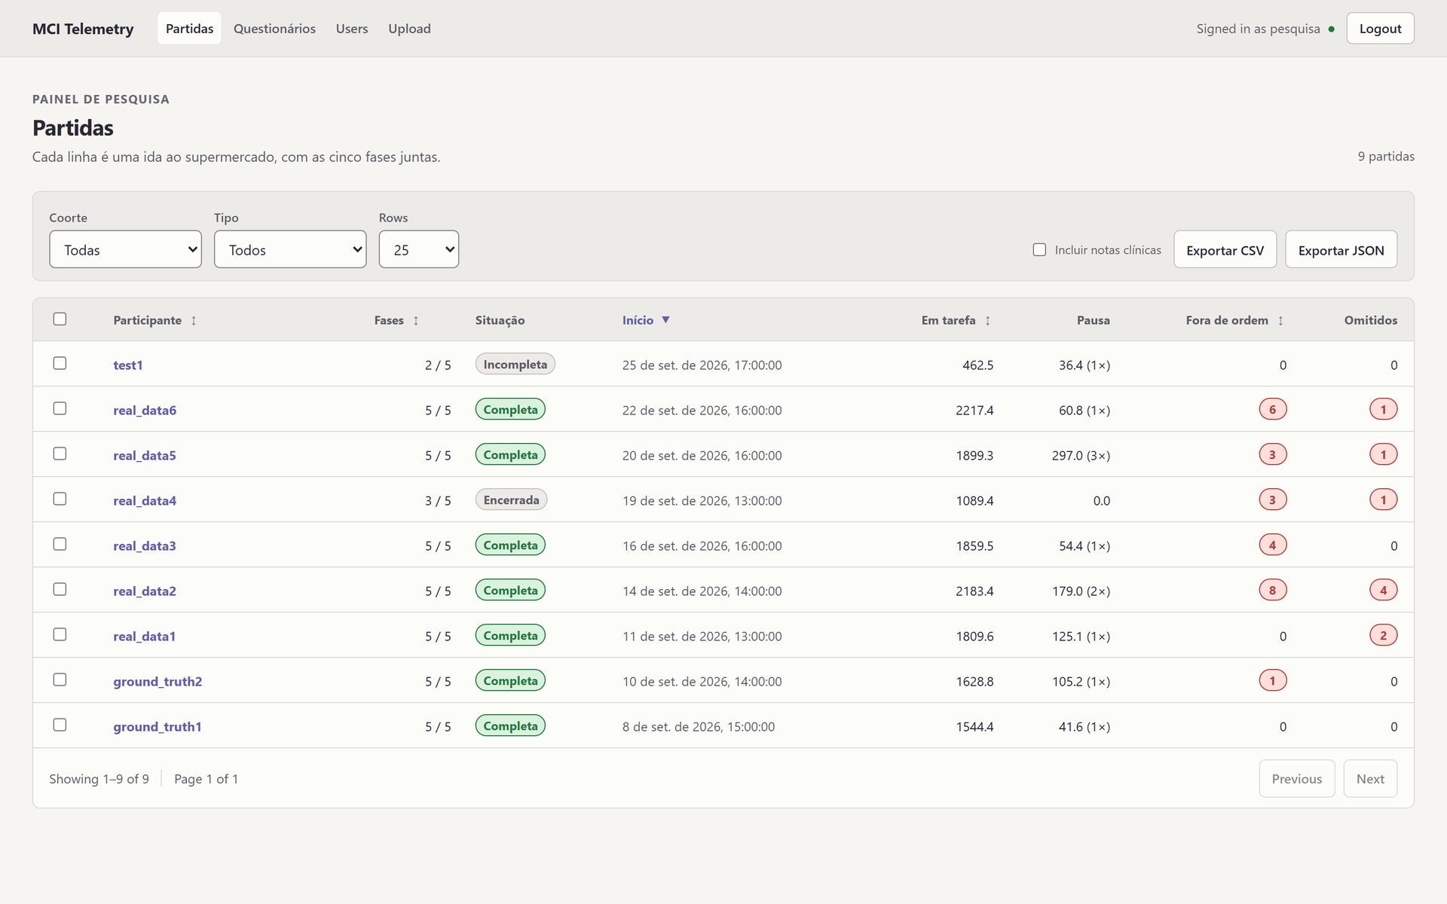Open the ground_truth2 participant link
This screenshot has height=904, width=1447.
tap(158, 681)
